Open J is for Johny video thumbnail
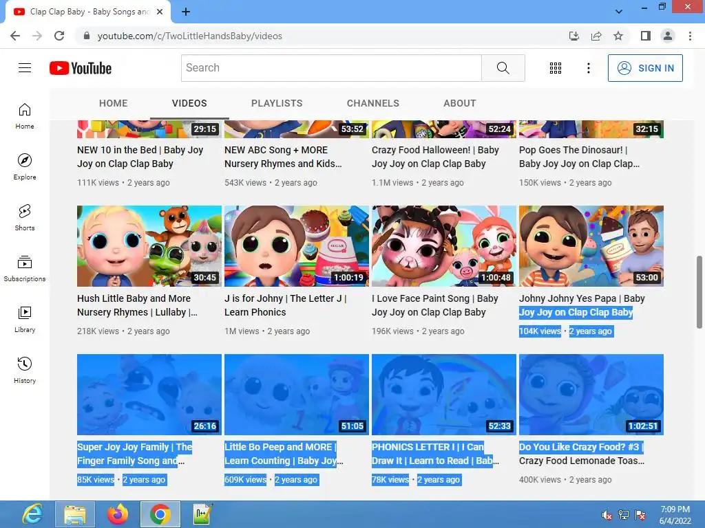The image size is (705, 528). click(x=297, y=246)
